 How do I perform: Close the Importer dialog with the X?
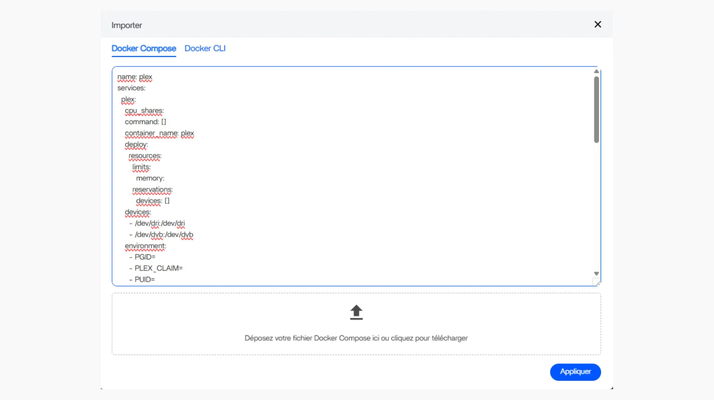(598, 25)
